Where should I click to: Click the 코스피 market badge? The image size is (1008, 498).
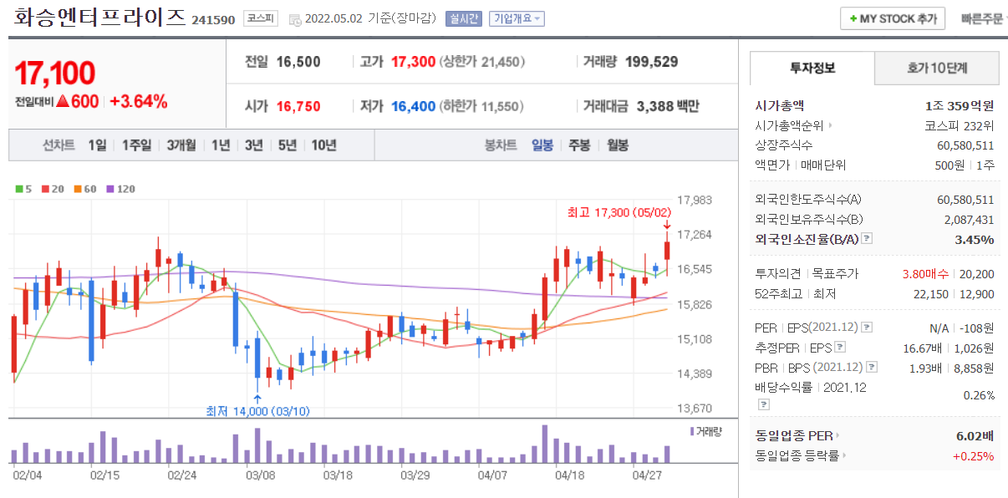click(261, 18)
